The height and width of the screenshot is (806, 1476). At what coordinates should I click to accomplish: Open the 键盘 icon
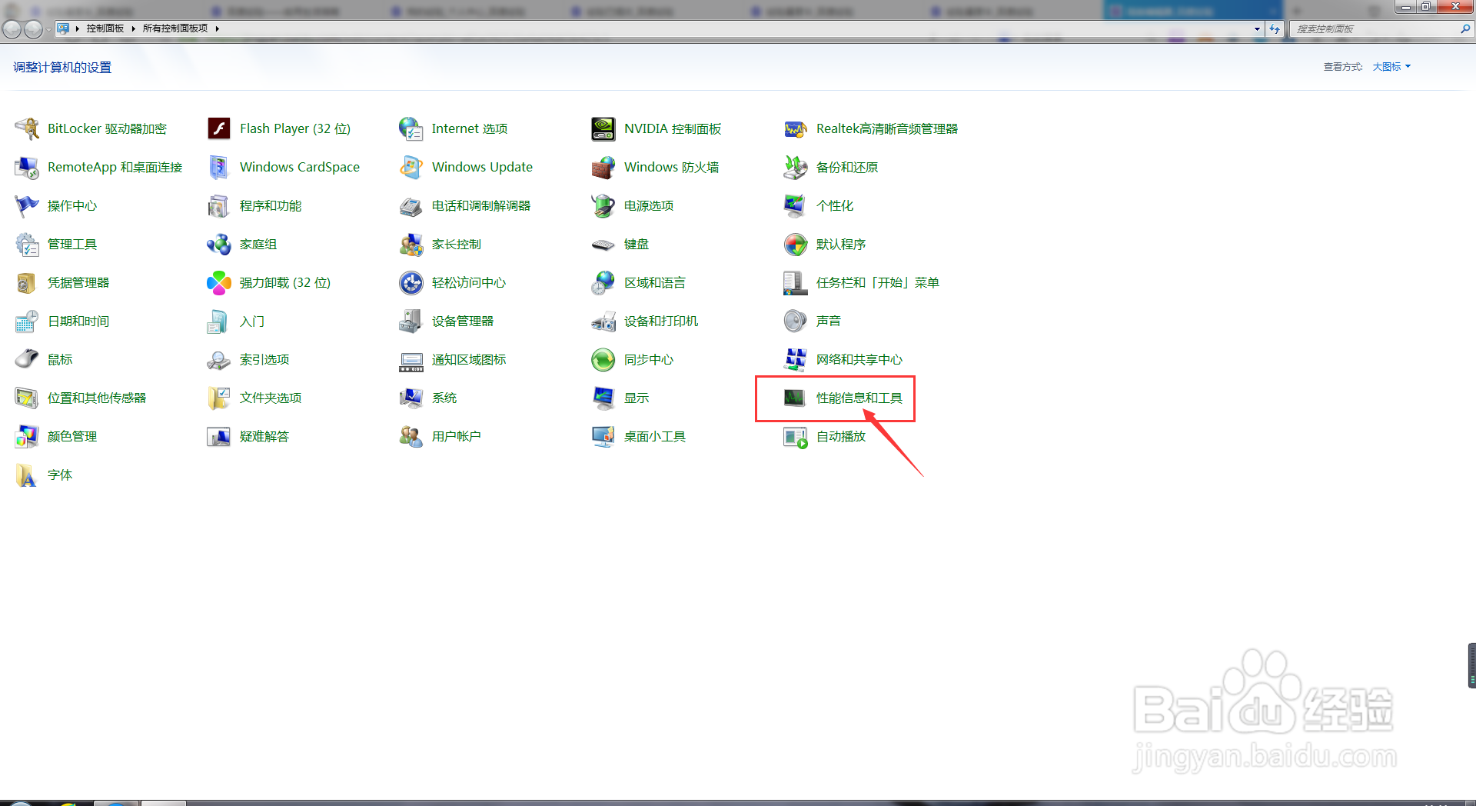[603, 244]
